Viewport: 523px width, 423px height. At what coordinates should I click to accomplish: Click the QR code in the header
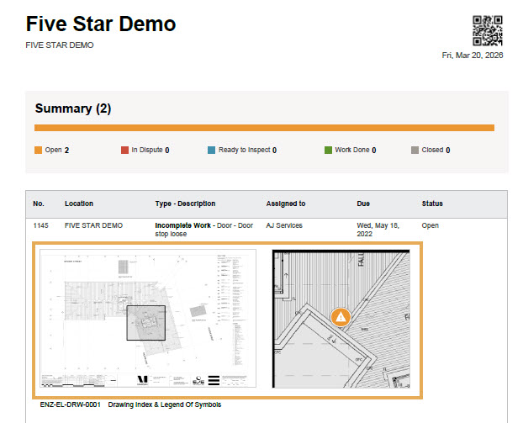(x=487, y=30)
